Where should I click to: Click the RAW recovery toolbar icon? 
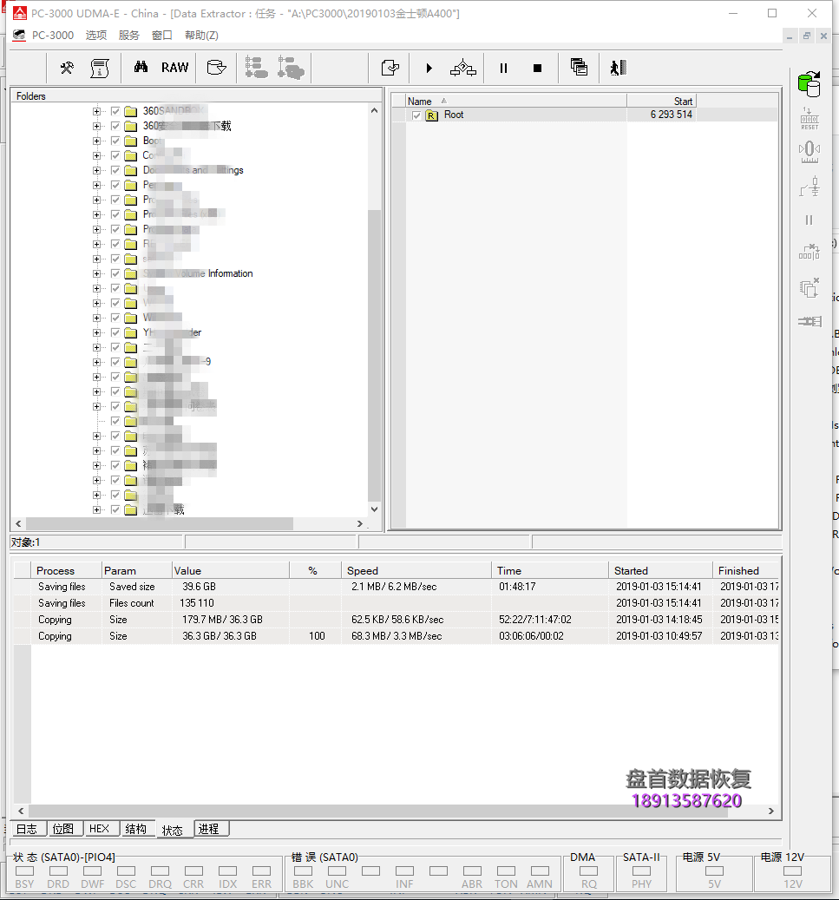pyautogui.click(x=174, y=68)
